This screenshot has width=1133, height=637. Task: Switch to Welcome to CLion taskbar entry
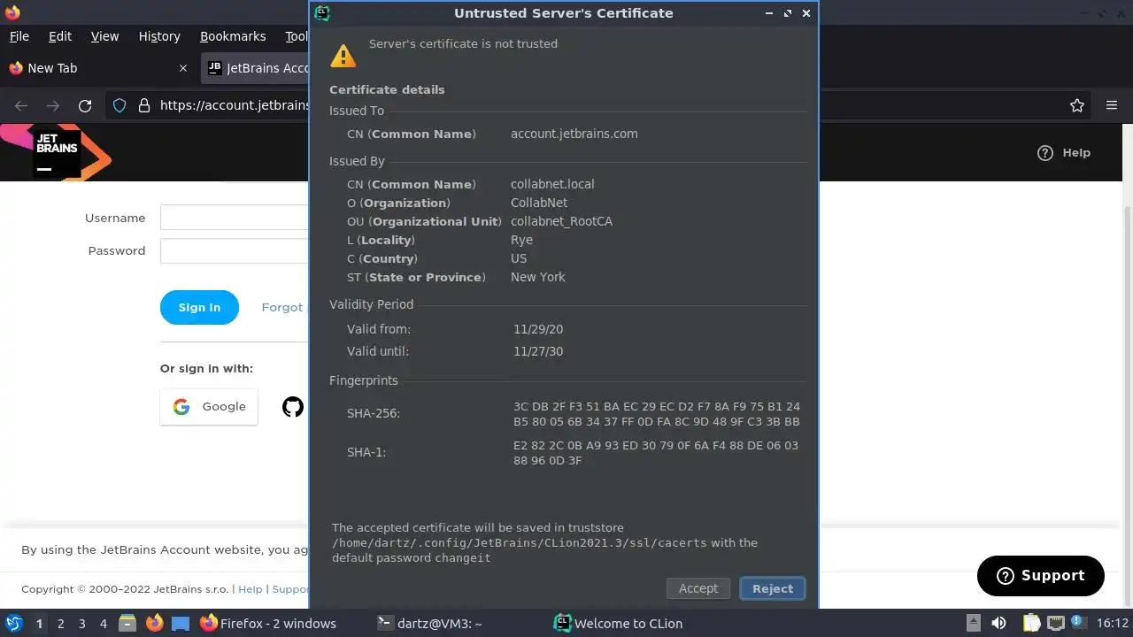coord(618,623)
